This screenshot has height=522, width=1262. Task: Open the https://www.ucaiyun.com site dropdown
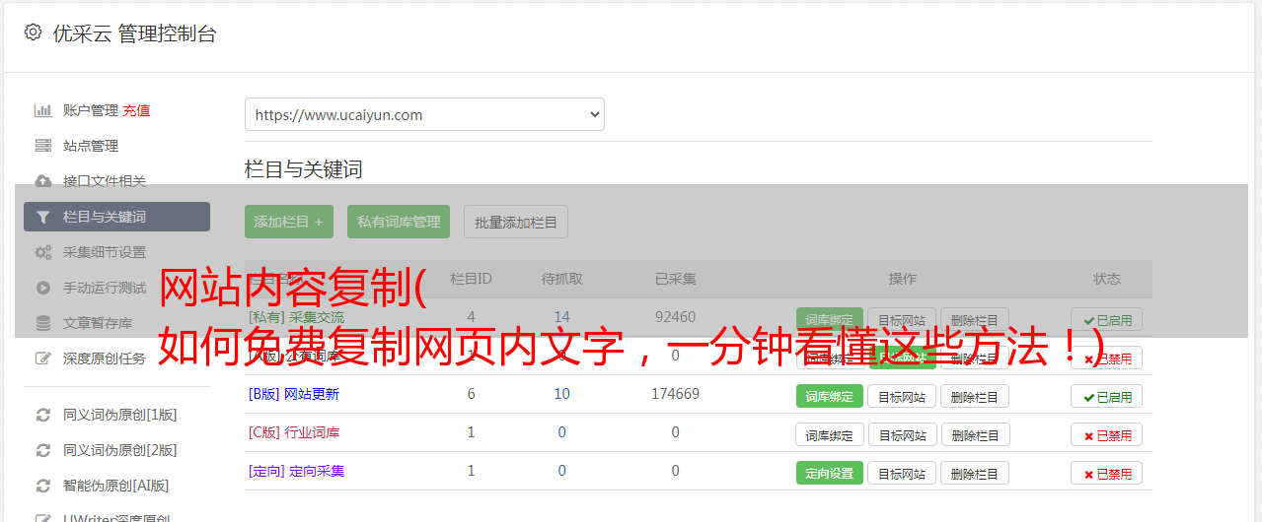tap(424, 114)
